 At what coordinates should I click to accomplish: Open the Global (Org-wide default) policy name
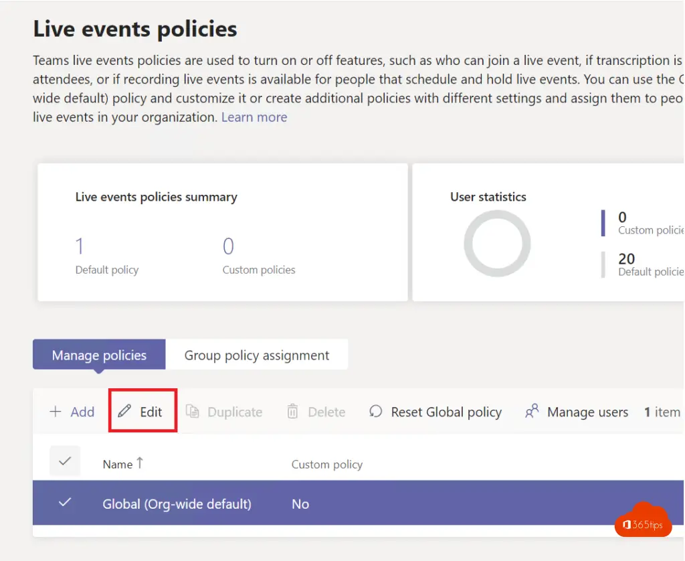coord(177,504)
